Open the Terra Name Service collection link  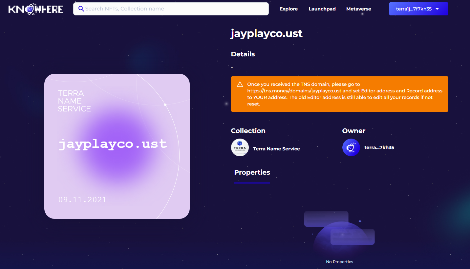pos(276,149)
